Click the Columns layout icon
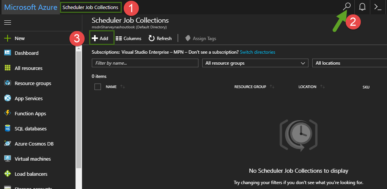Image resolution: width=387 pixels, height=189 pixels. pyautogui.click(x=119, y=39)
